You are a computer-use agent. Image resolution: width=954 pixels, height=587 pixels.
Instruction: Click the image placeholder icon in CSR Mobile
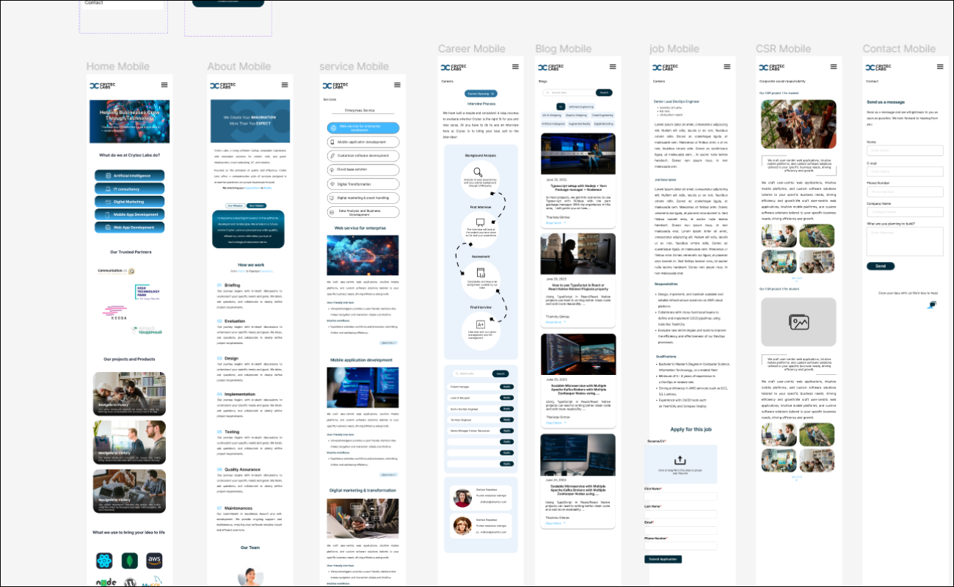pyautogui.click(x=798, y=321)
